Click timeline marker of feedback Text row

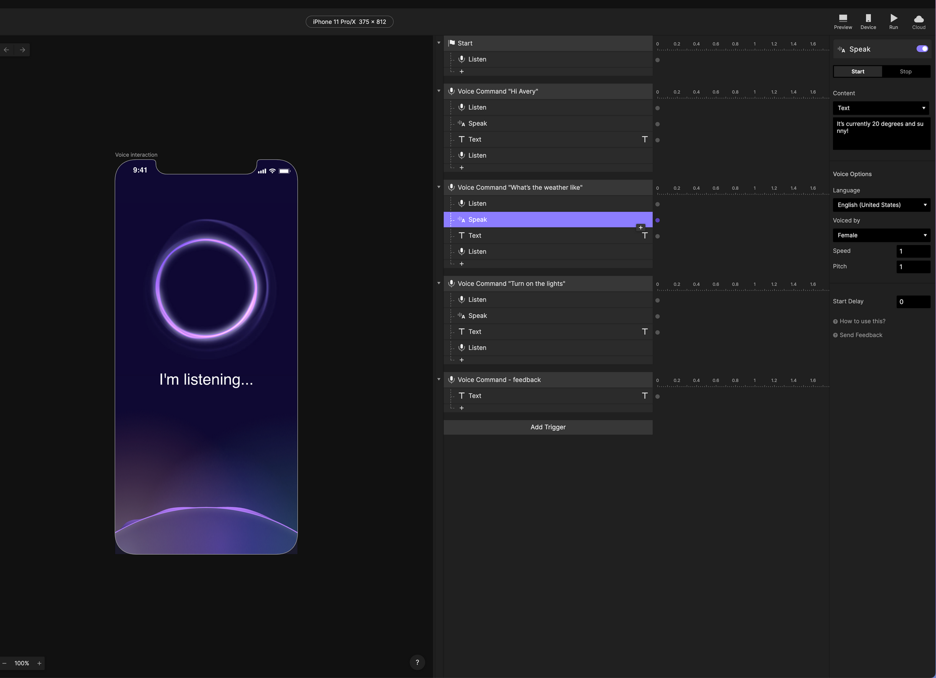coord(658,397)
